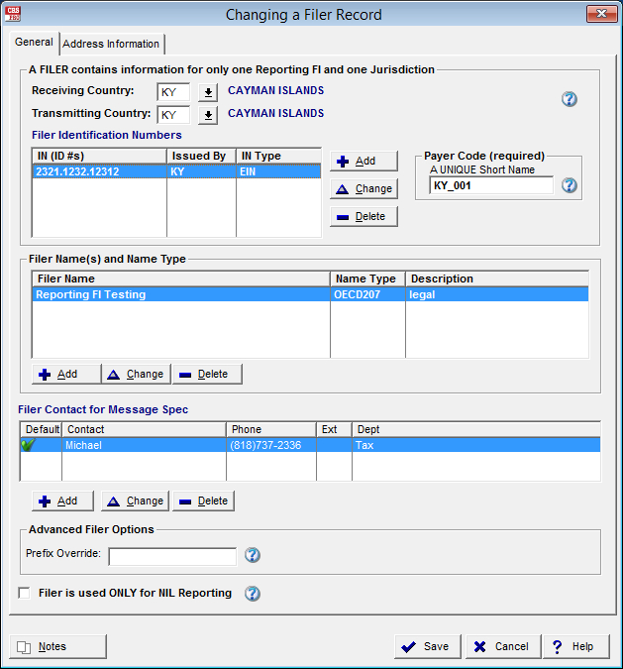Click the Contact column header
The width and height of the screenshot is (623, 669).
(x=145, y=429)
